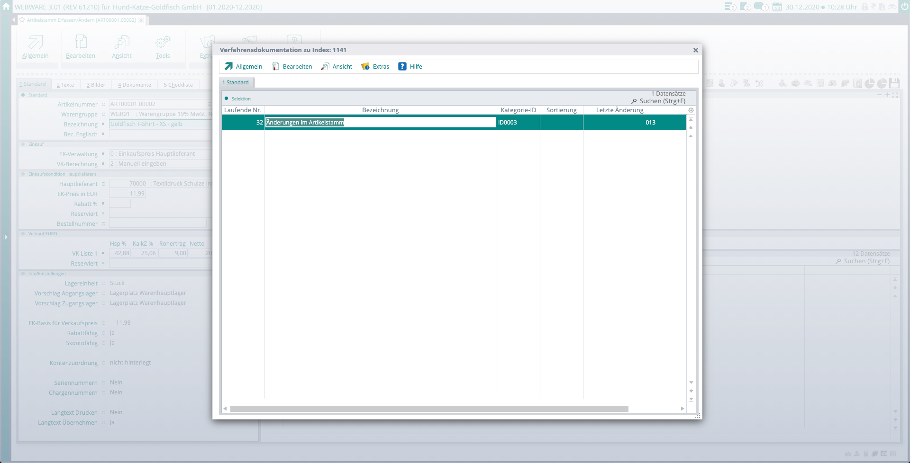The height and width of the screenshot is (463, 910).
Task: Open the Allgemein menu in the dialog
Action: point(243,67)
